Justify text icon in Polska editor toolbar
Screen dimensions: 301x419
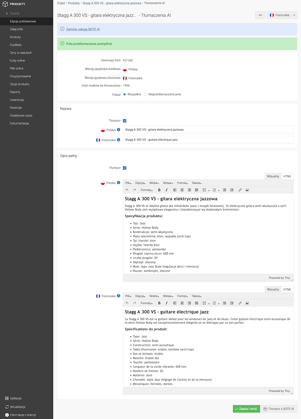pos(196,190)
